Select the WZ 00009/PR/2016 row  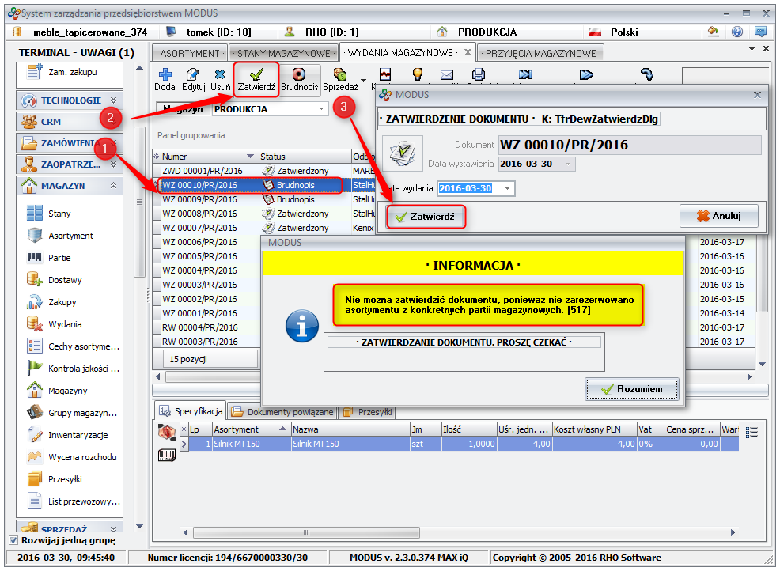point(199,199)
